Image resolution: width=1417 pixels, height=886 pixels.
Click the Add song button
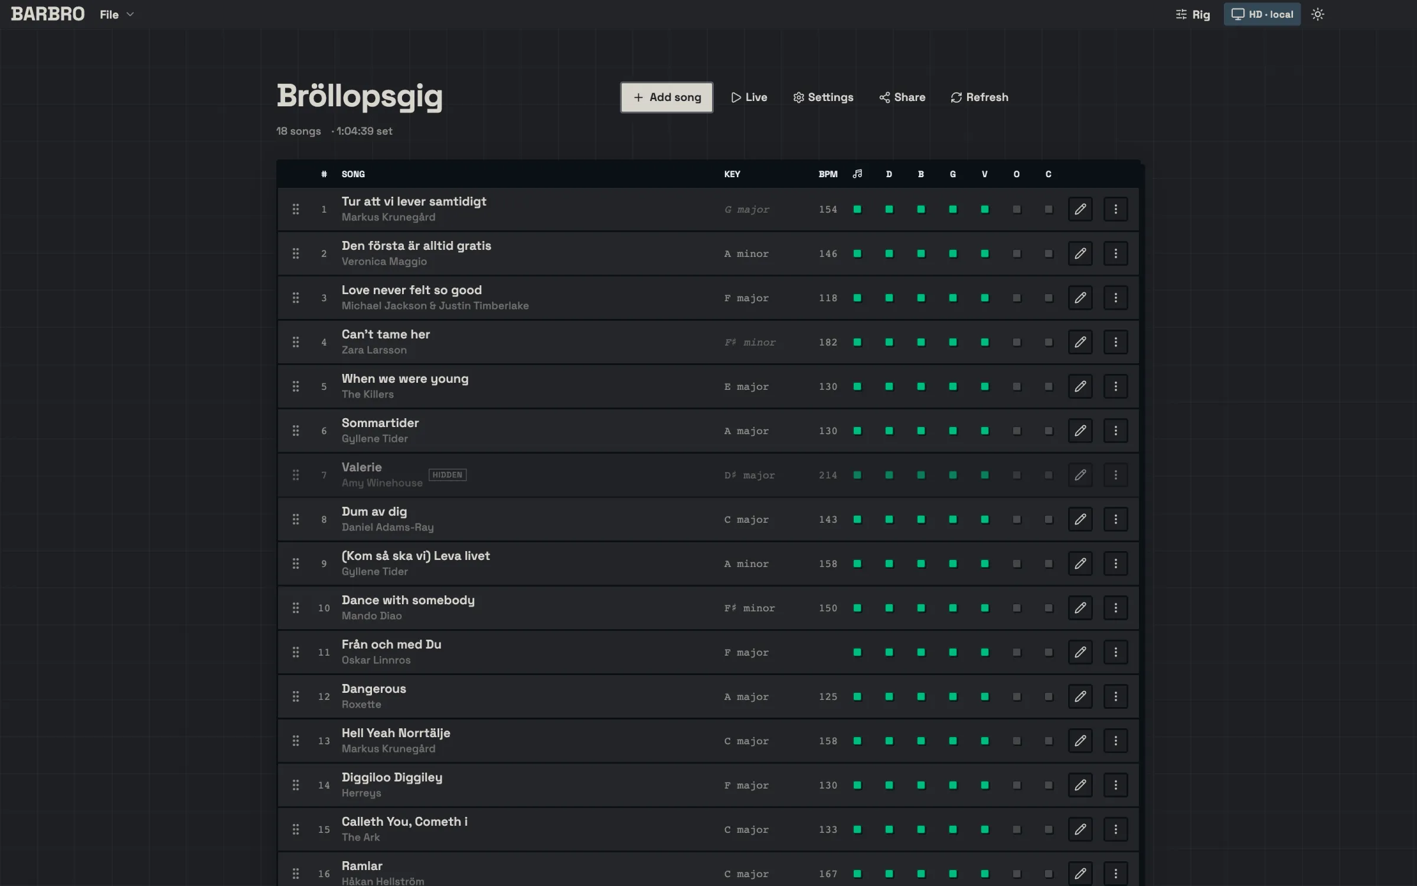point(667,97)
